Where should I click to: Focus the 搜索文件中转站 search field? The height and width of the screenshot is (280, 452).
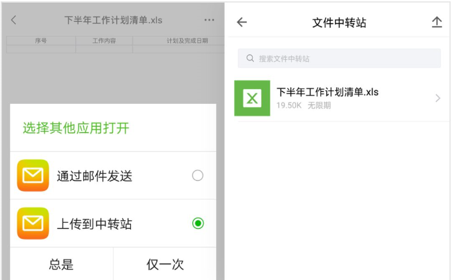click(x=346, y=59)
